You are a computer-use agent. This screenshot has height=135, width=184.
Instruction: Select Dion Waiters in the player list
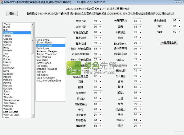[51, 57]
